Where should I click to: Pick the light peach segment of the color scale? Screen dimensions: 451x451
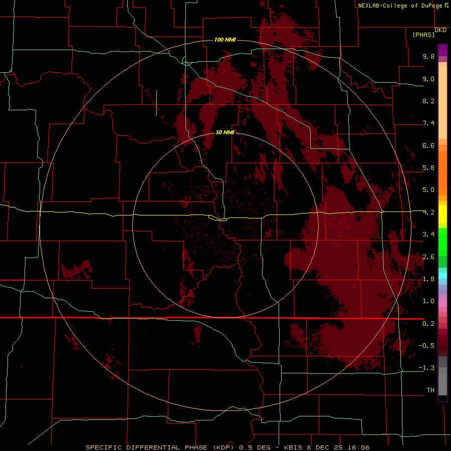click(x=442, y=103)
